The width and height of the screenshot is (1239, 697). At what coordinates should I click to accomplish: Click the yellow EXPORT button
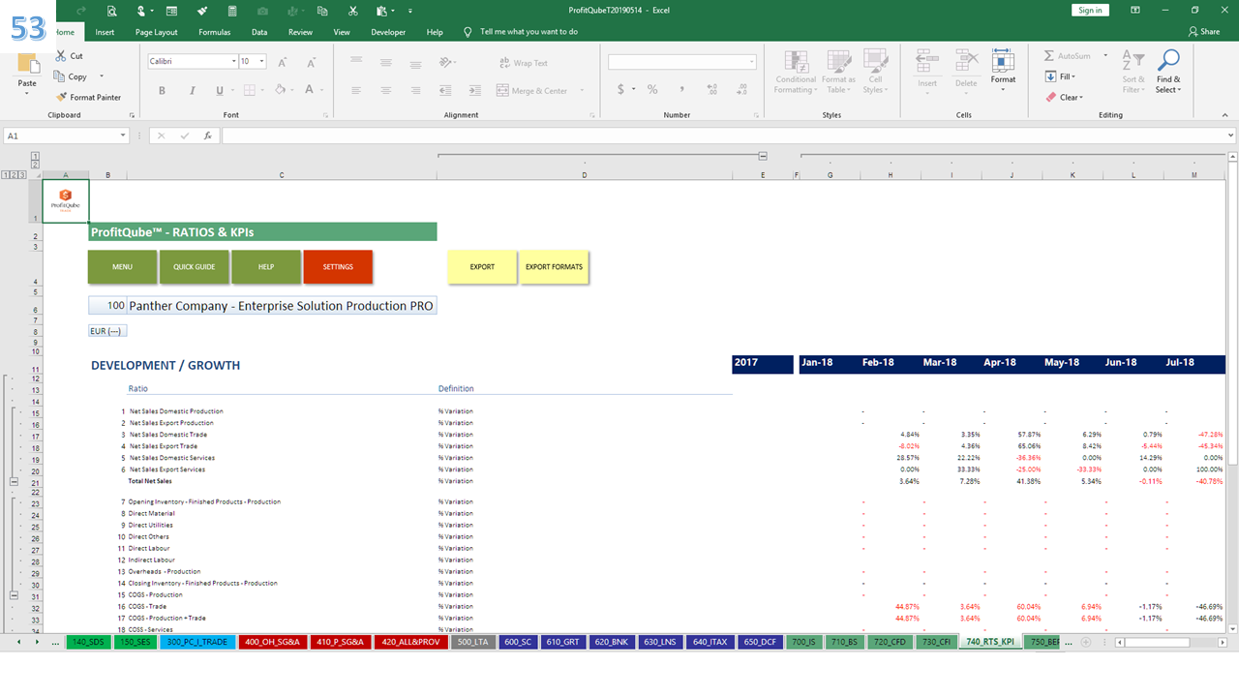pos(482,267)
